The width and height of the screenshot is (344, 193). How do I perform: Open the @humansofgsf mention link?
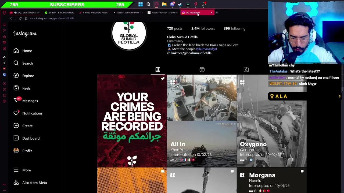[x=206, y=49]
